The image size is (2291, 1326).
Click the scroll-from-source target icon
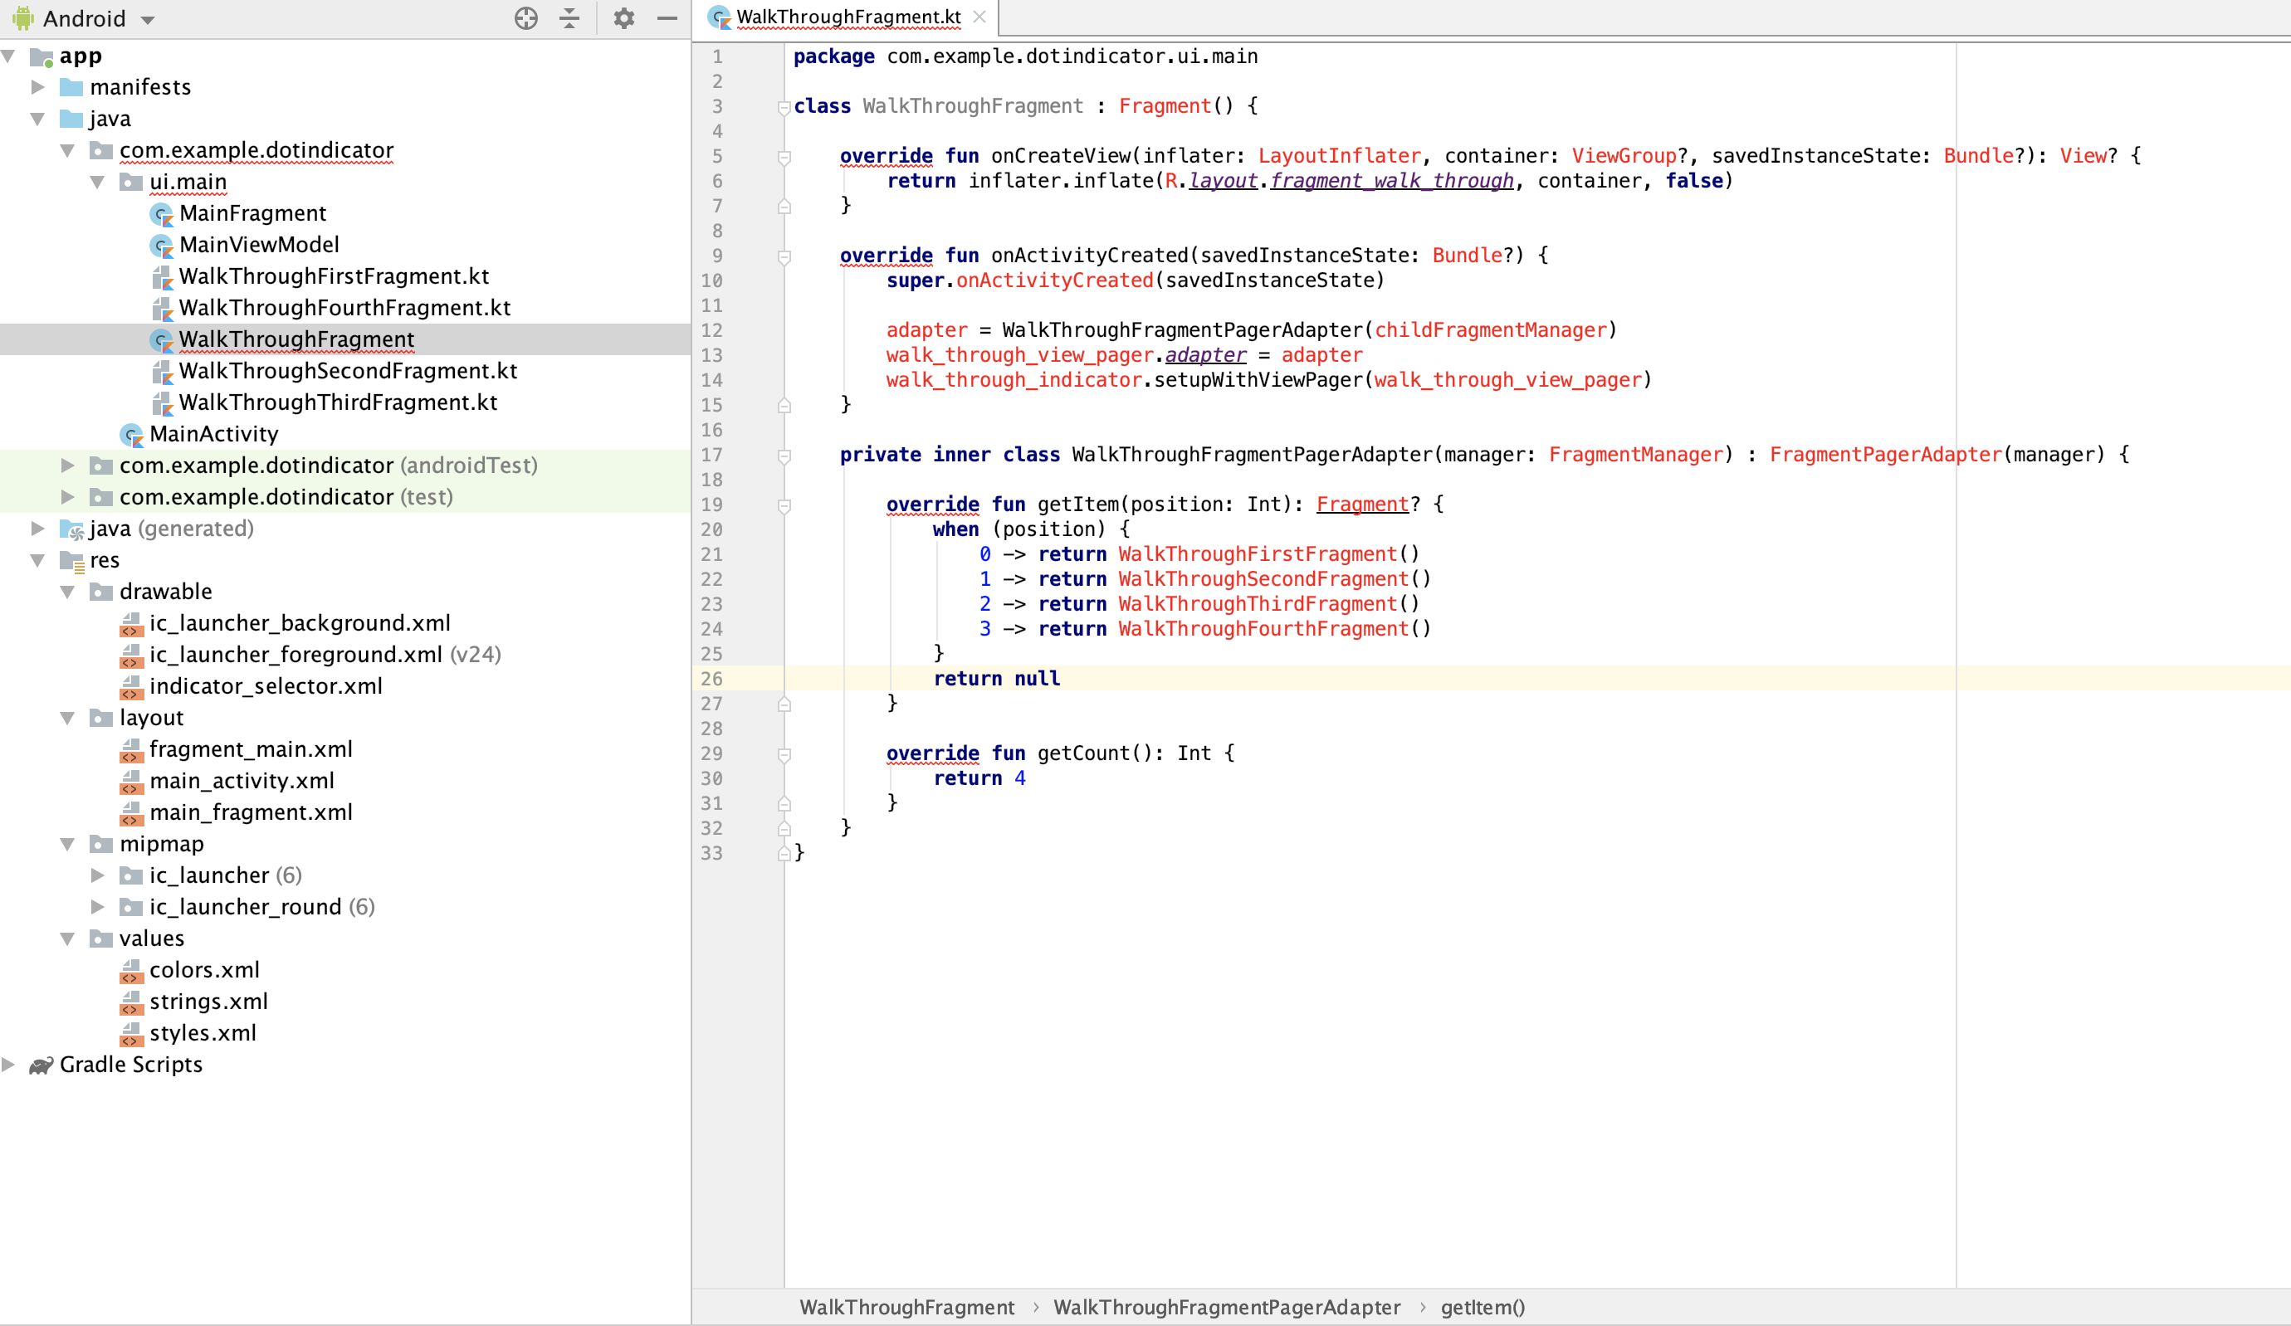point(525,18)
